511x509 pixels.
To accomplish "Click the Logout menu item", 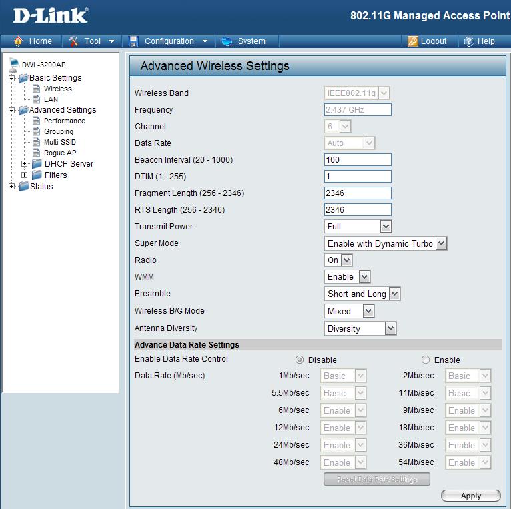I will pos(434,41).
